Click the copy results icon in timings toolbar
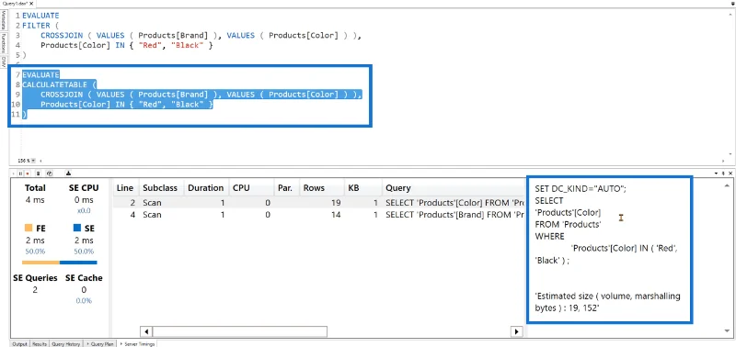 coord(50,173)
